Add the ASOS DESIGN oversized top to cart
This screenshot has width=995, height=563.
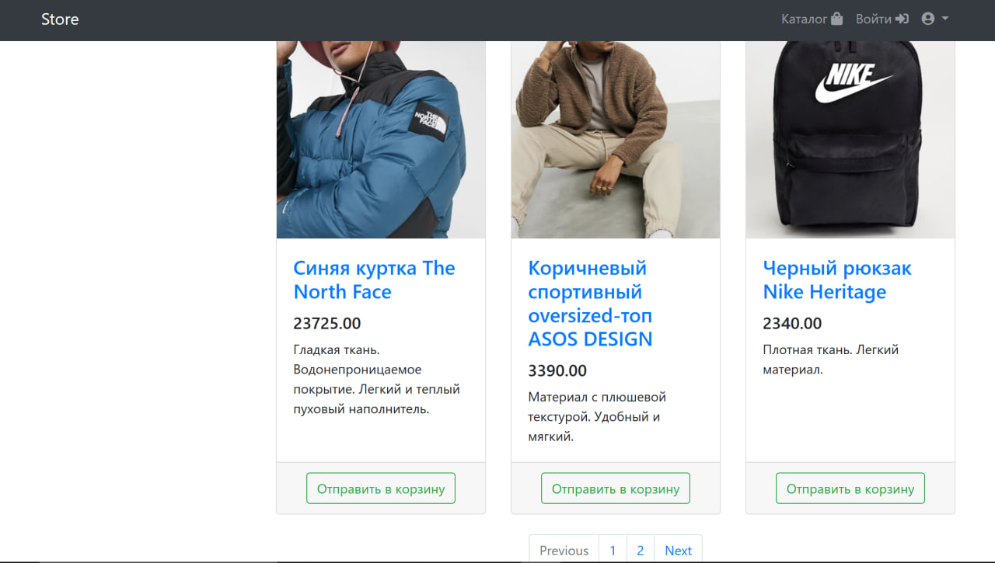pyautogui.click(x=616, y=488)
